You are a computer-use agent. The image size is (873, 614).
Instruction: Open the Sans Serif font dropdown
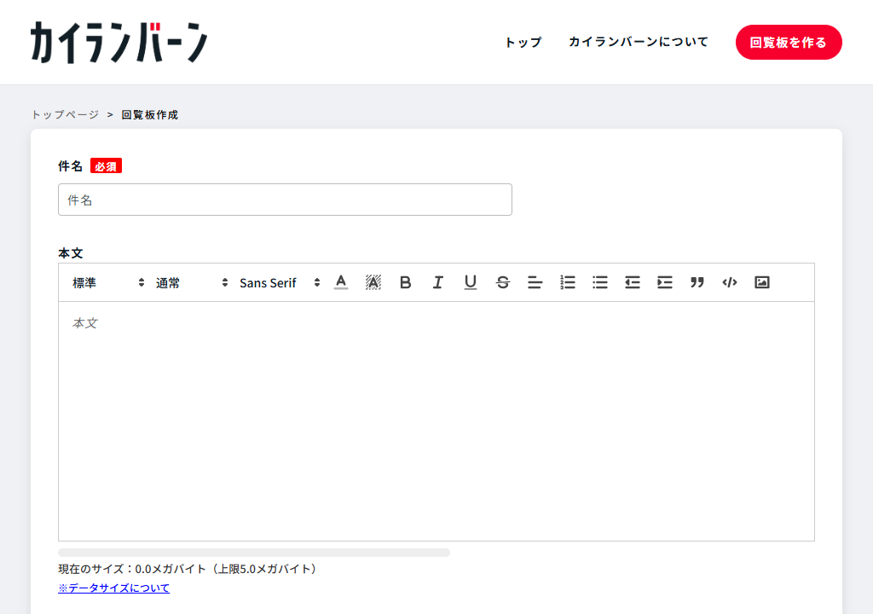(280, 282)
